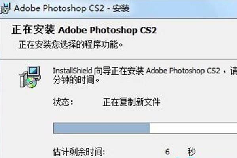Click the remaining time value "6"
The image size is (237, 158).
coord(167,152)
